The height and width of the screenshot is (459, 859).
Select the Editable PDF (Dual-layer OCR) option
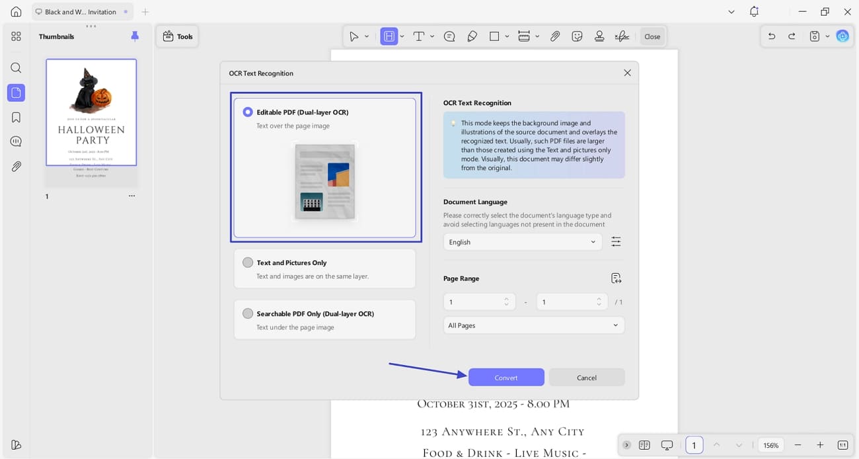point(248,112)
